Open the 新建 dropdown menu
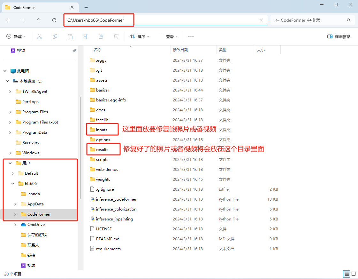The width and height of the screenshot is (358, 279). click(16, 36)
